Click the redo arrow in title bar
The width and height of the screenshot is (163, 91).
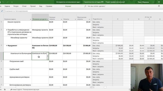[x=7, y=2]
